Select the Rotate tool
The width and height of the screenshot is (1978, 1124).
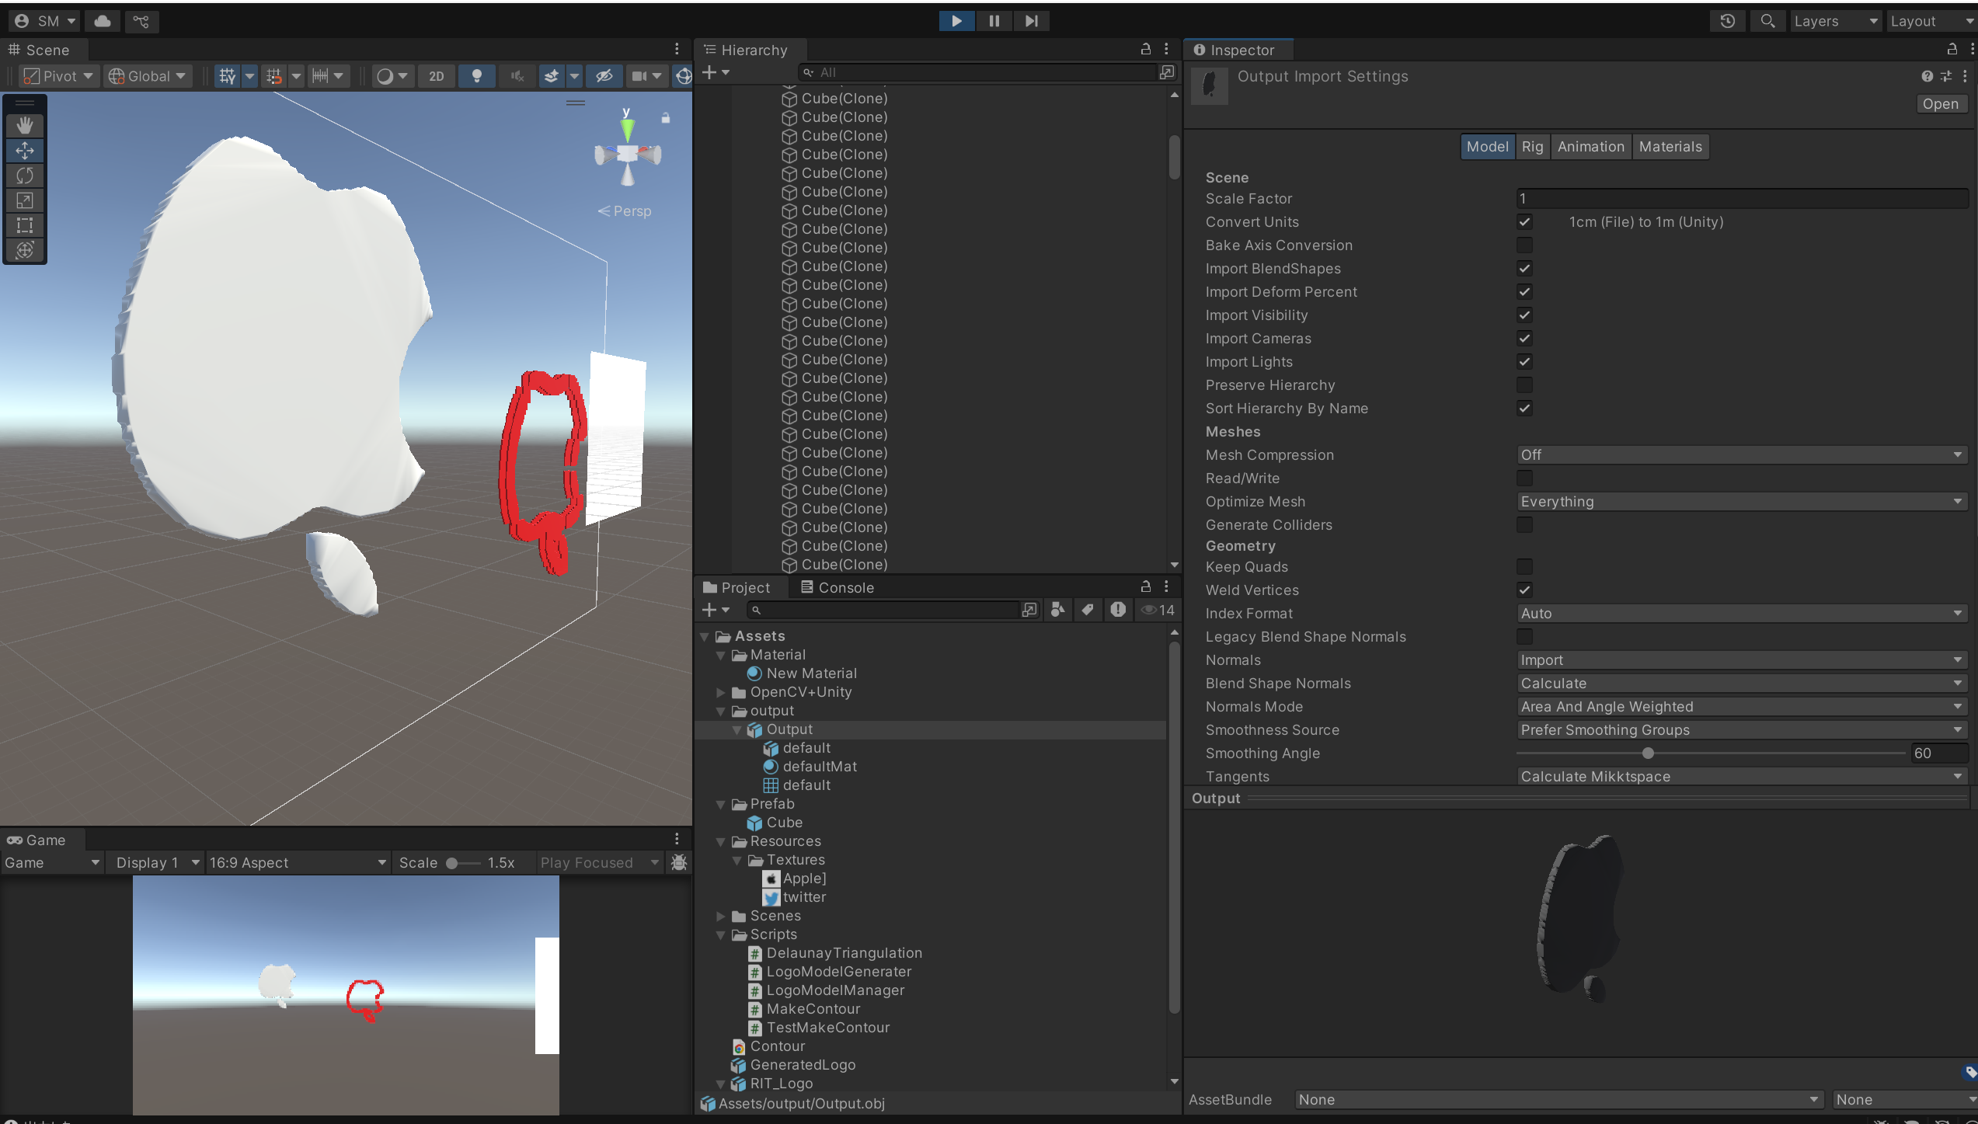(x=25, y=176)
